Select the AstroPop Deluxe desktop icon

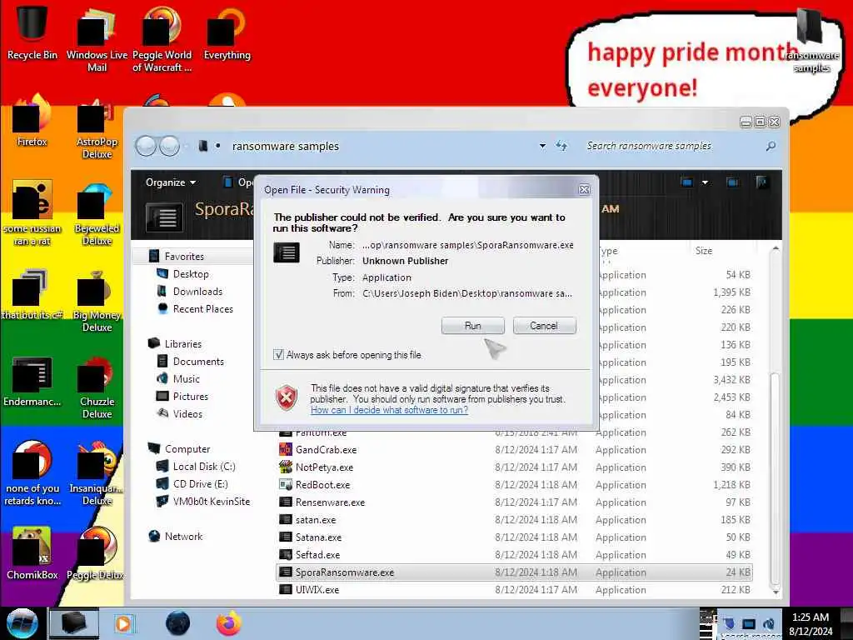pyautogui.click(x=97, y=127)
